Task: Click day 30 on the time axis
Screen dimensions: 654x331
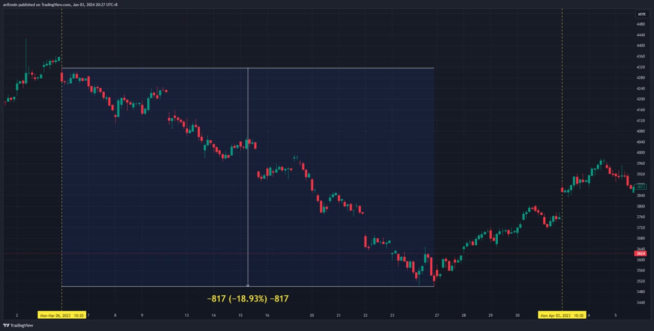Action: [518, 315]
